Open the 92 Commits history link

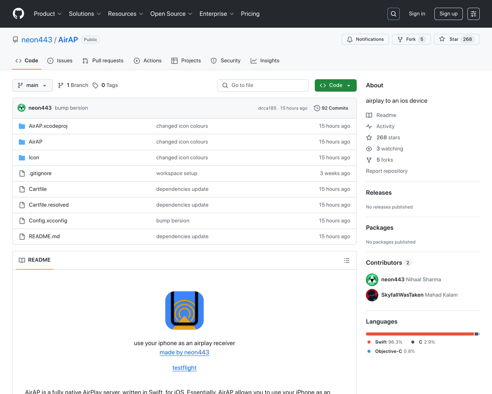point(331,108)
